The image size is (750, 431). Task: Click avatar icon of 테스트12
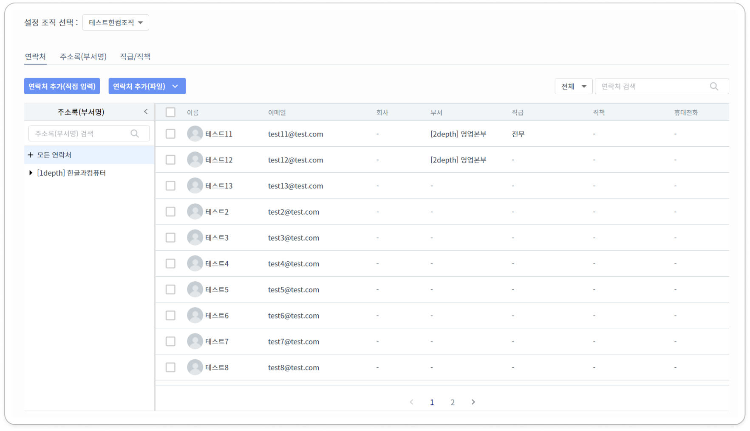tap(195, 160)
